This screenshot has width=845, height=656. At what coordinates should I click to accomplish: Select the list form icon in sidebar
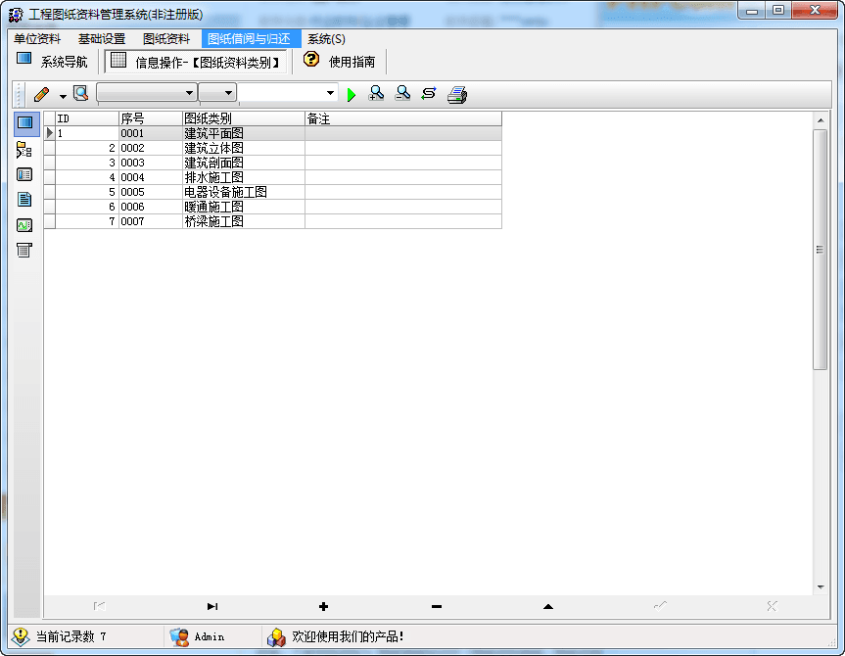24,174
